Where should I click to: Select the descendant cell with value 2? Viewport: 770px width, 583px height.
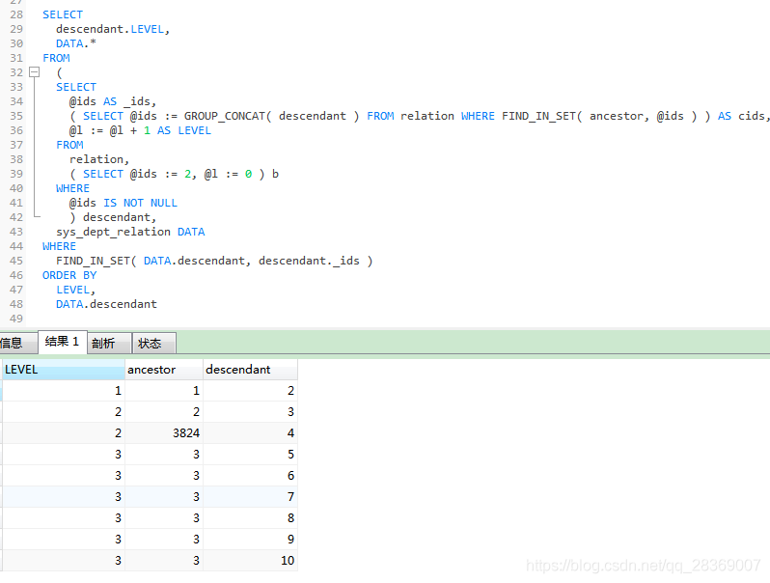(250, 391)
